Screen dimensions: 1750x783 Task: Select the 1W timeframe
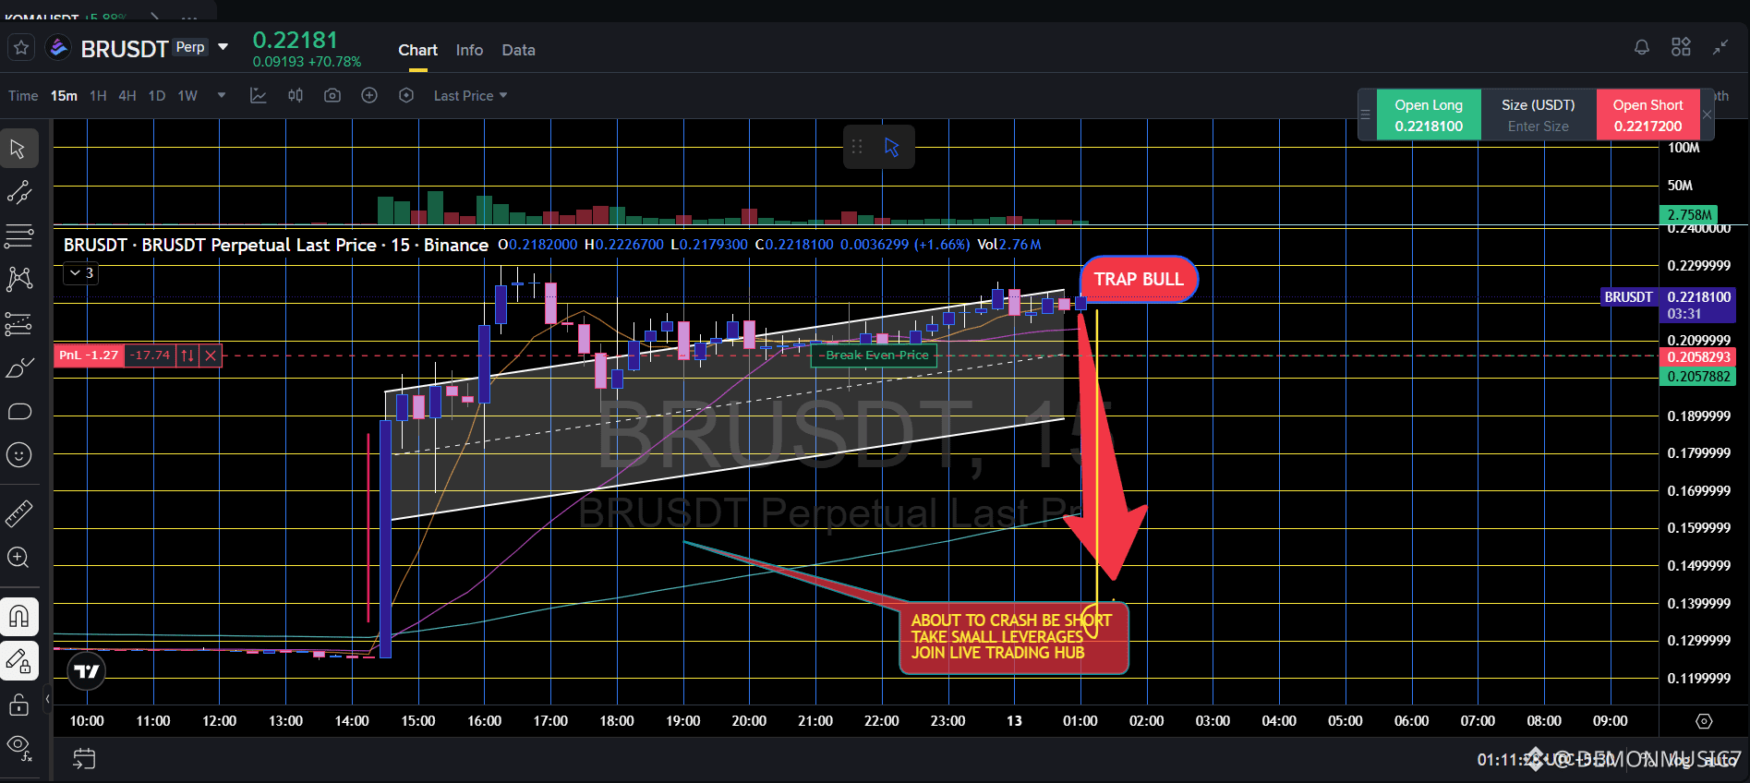(x=187, y=96)
